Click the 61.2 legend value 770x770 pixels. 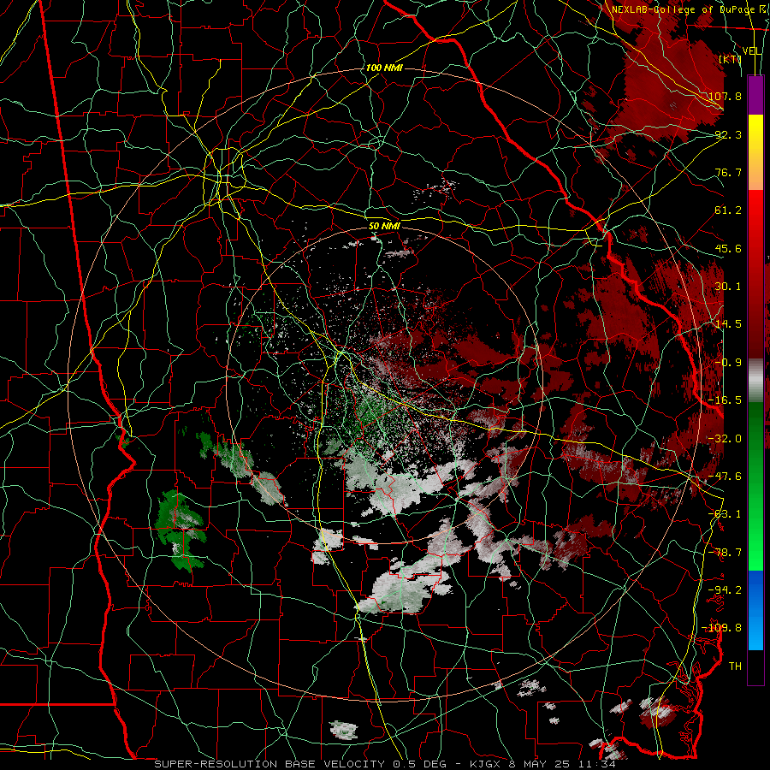[x=728, y=210]
